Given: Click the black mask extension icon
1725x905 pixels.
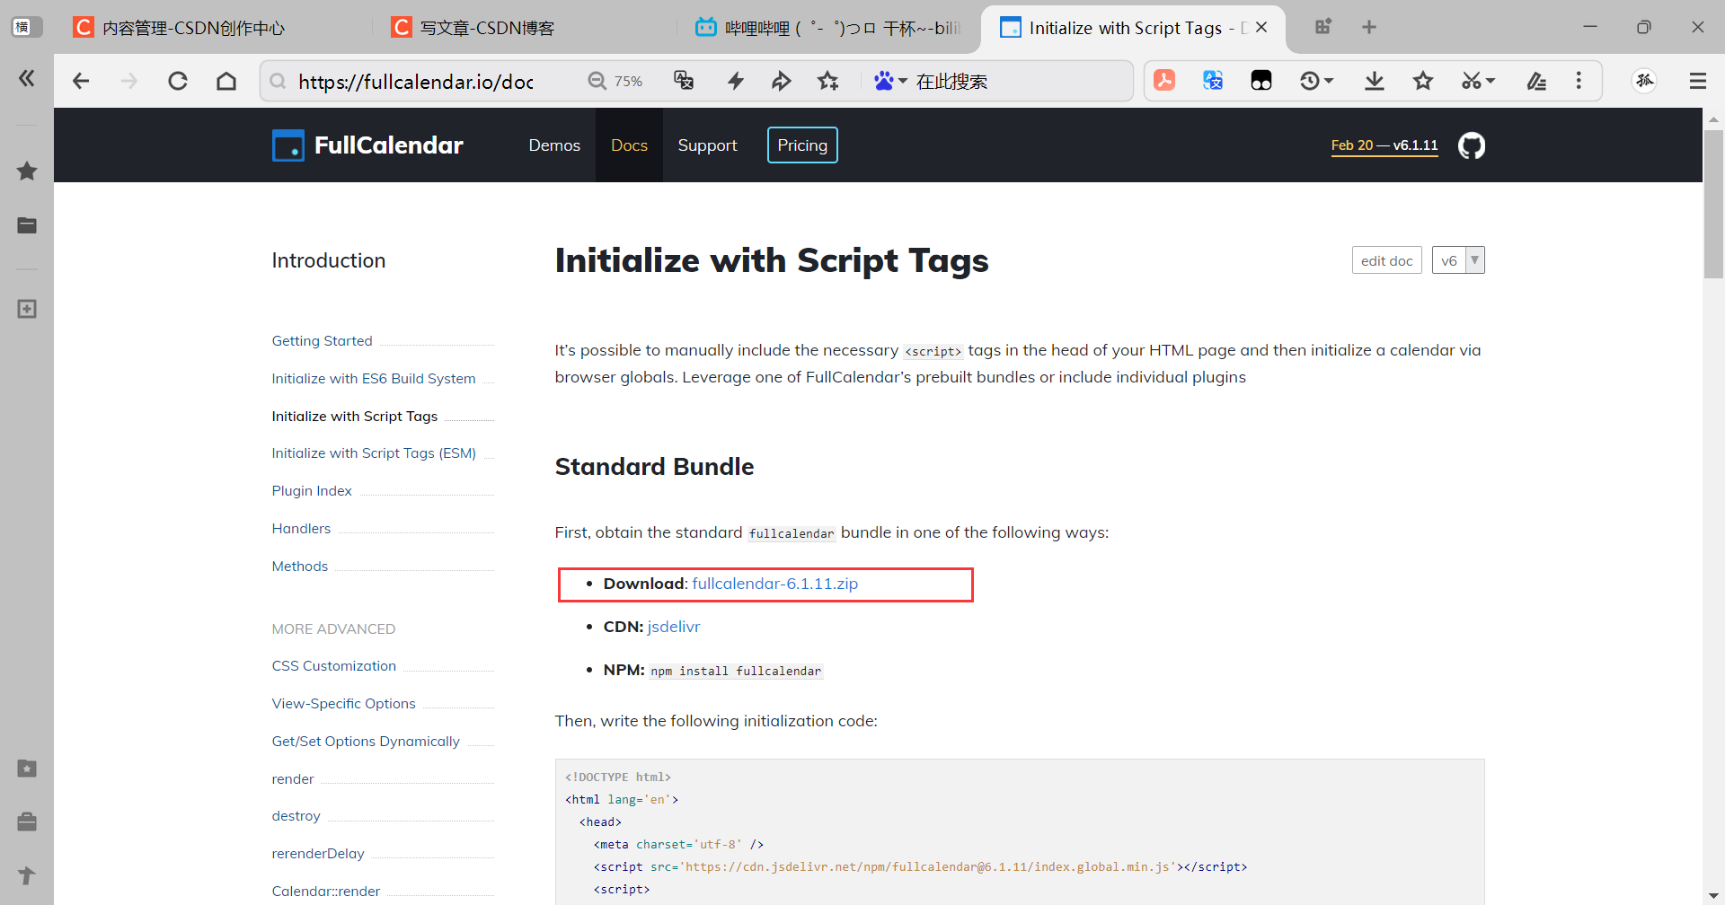Looking at the screenshot, I should tap(1261, 81).
